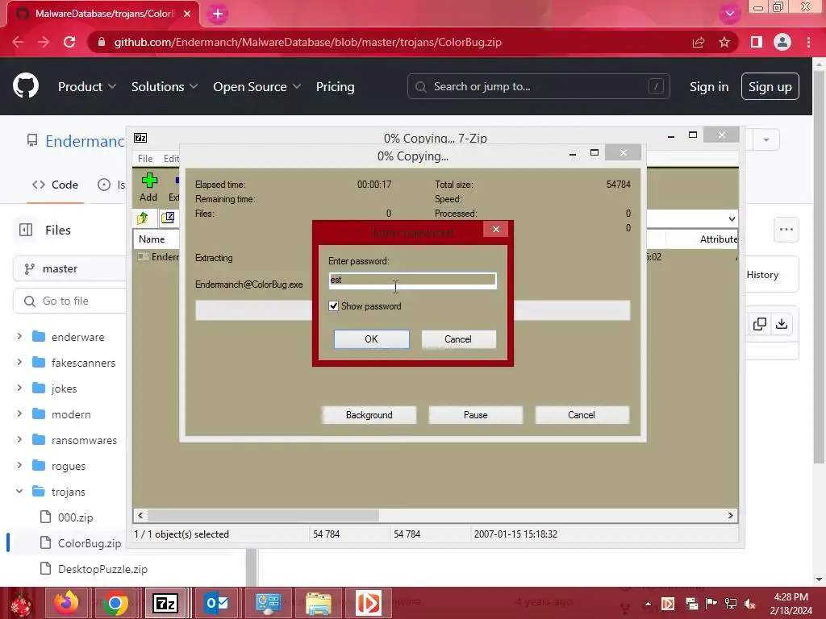Screen dimensions: 826x619
Task: Open 7-Zip address path dropdown
Action: click(732, 219)
